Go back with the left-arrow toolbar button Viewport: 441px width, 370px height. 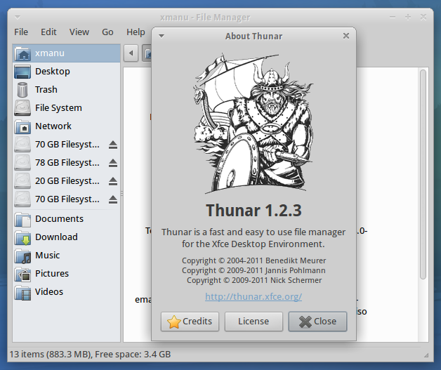pyautogui.click(x=131, y=53)
